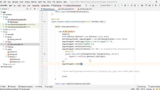Open the Android project view dropdown

pos(5,9)
